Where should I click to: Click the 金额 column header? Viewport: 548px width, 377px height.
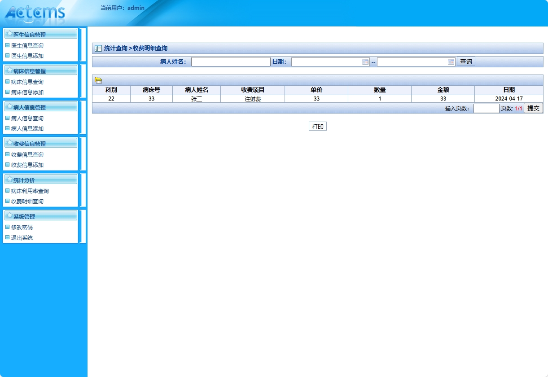443,90
